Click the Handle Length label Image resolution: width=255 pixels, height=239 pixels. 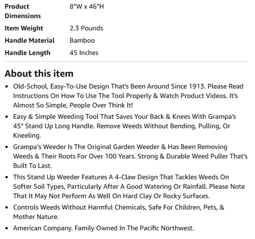(x=27, y=53)
